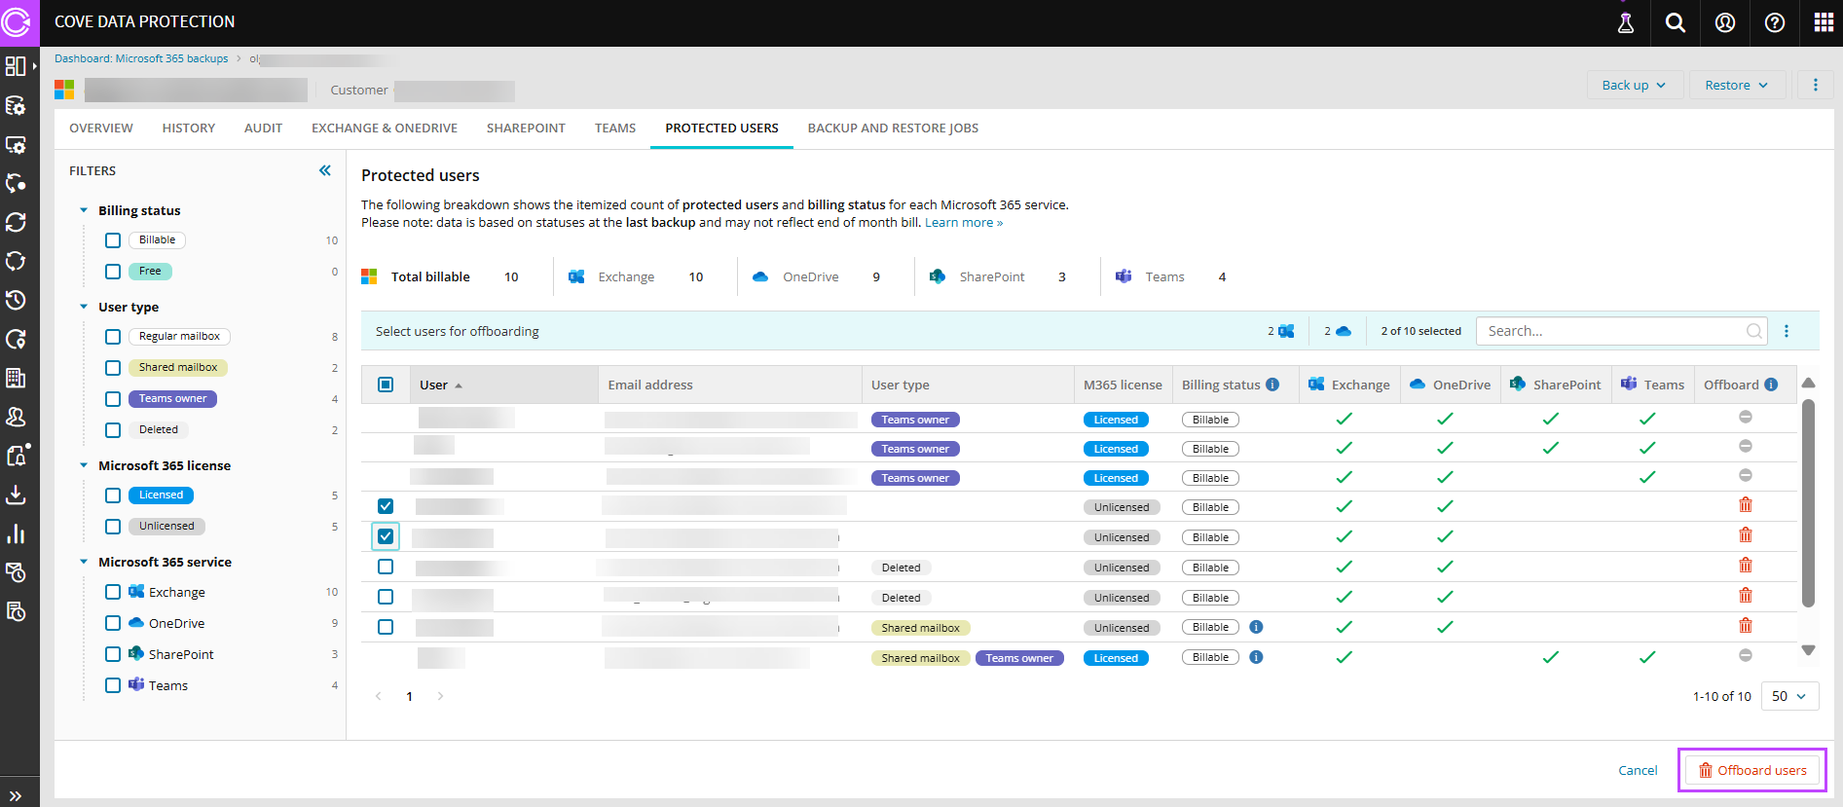This screenshot has height=807, width=1843.
Task: Open the app launcher grid icon
Action: tap(1824, 22)
